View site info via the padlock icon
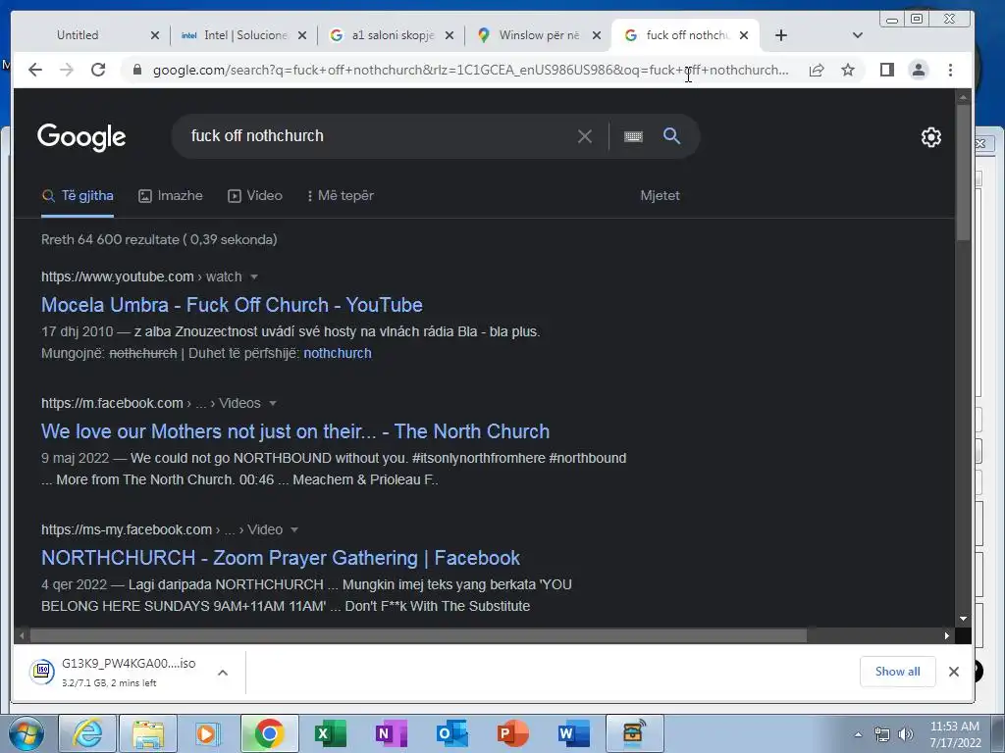This screenshot has height=753, width=1005. tap(136, 70)
